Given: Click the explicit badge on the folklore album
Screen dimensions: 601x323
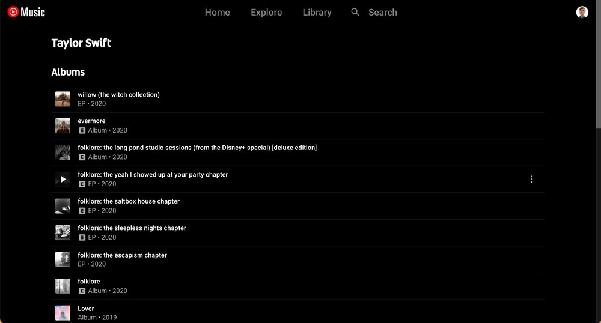Looking at the screenshot, I should pyautogui.click(x=82, y=291).
